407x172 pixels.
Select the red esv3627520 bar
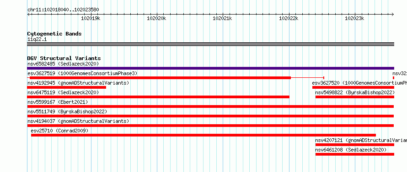(353, 87)
